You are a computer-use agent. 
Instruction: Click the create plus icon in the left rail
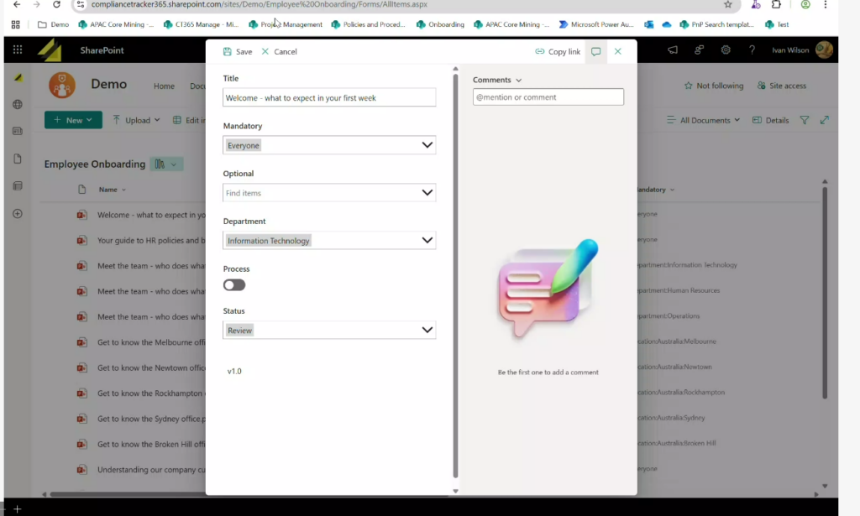tap(18, 214)
